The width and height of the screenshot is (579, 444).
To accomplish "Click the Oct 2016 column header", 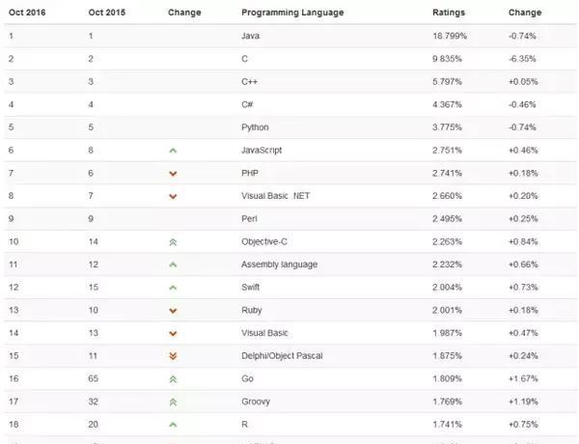I will pyautogui.click(x=27, y=13).
